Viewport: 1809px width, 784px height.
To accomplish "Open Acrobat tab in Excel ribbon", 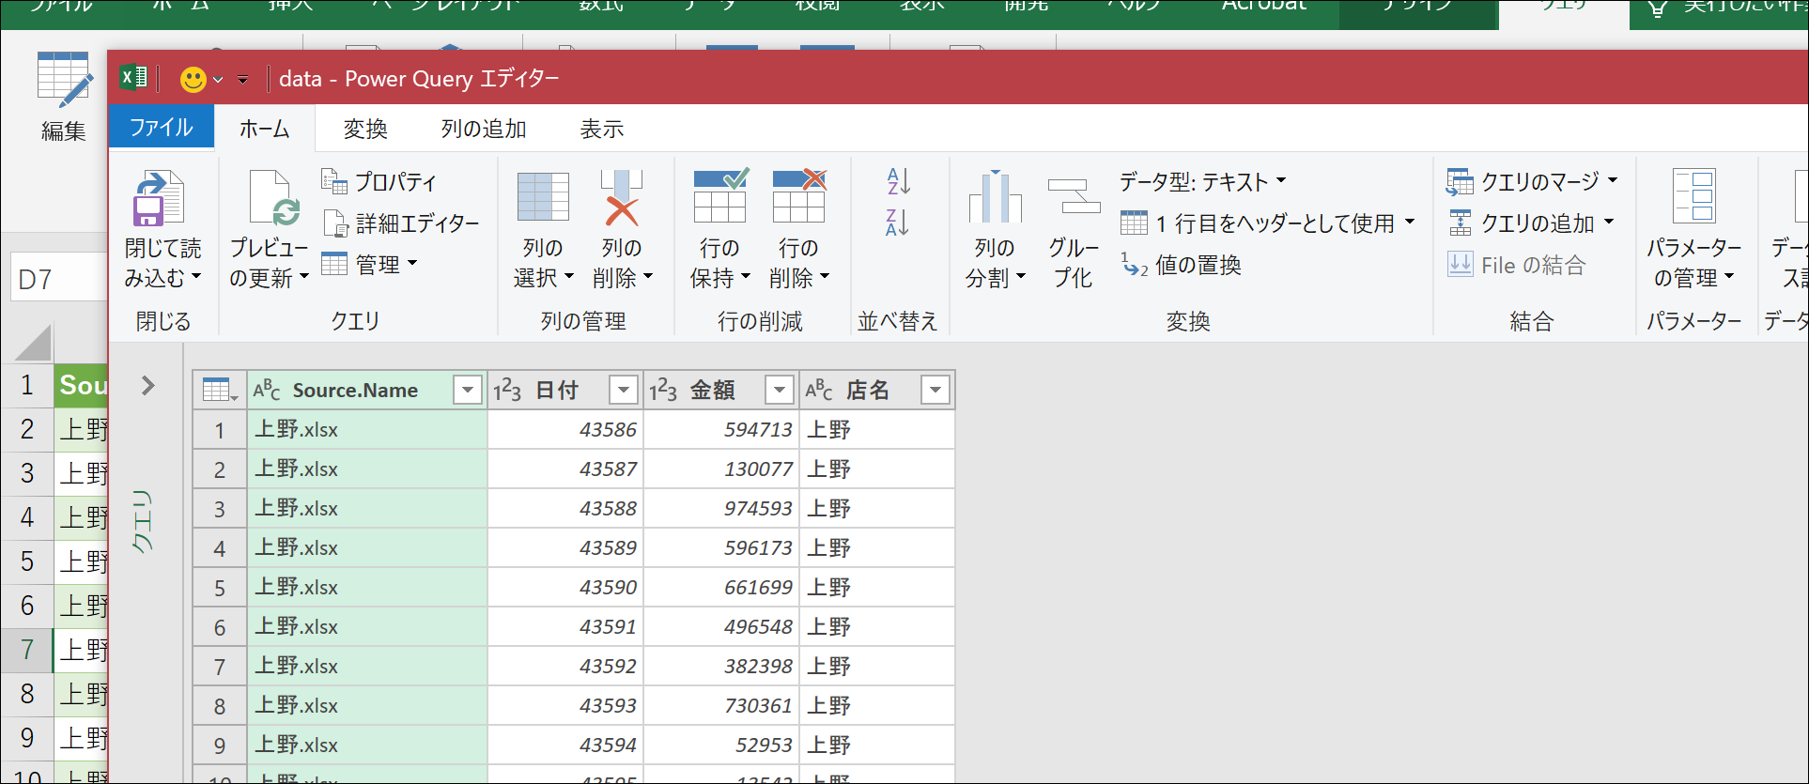I will point(1264,8).
